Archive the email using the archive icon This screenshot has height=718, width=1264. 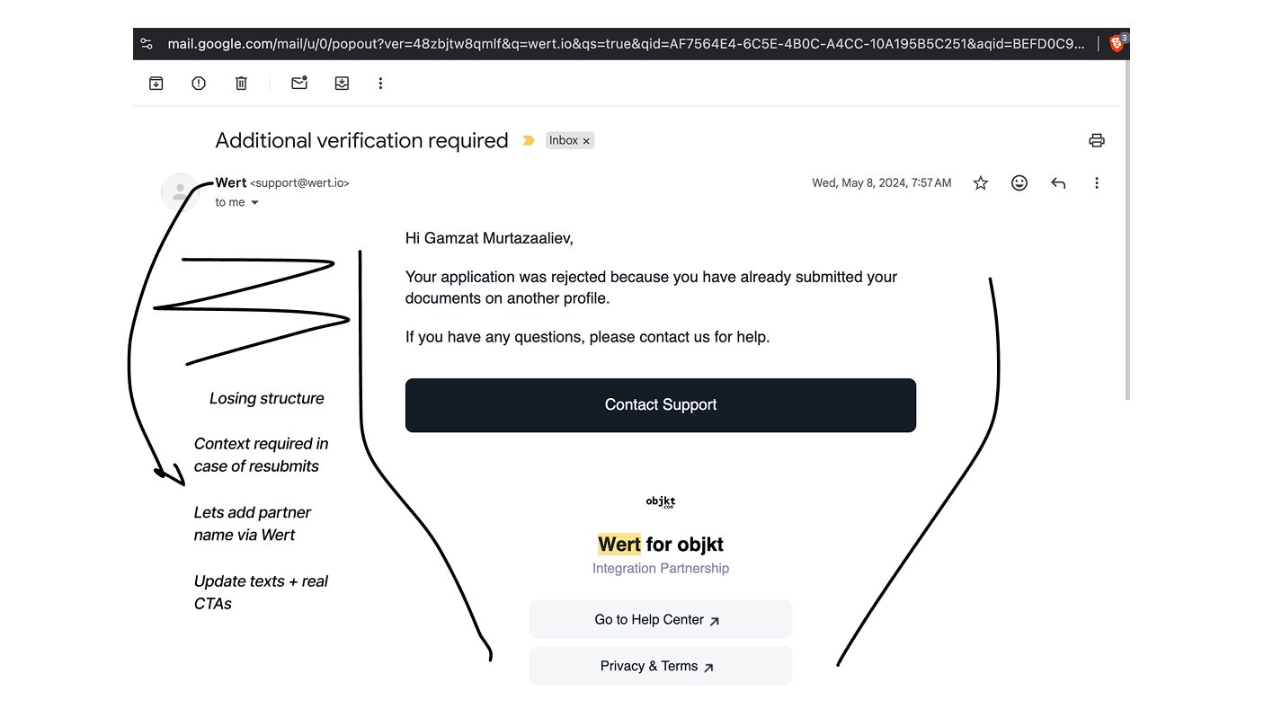click(156, 83)
